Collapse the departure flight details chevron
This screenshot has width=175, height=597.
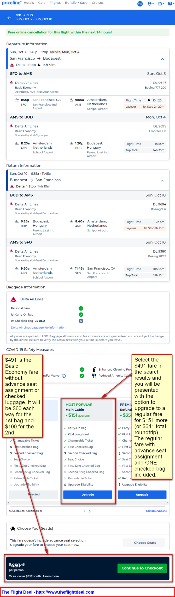point(162,59)
